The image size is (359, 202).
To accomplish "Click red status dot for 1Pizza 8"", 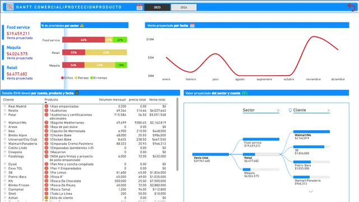I will point(46,177).
